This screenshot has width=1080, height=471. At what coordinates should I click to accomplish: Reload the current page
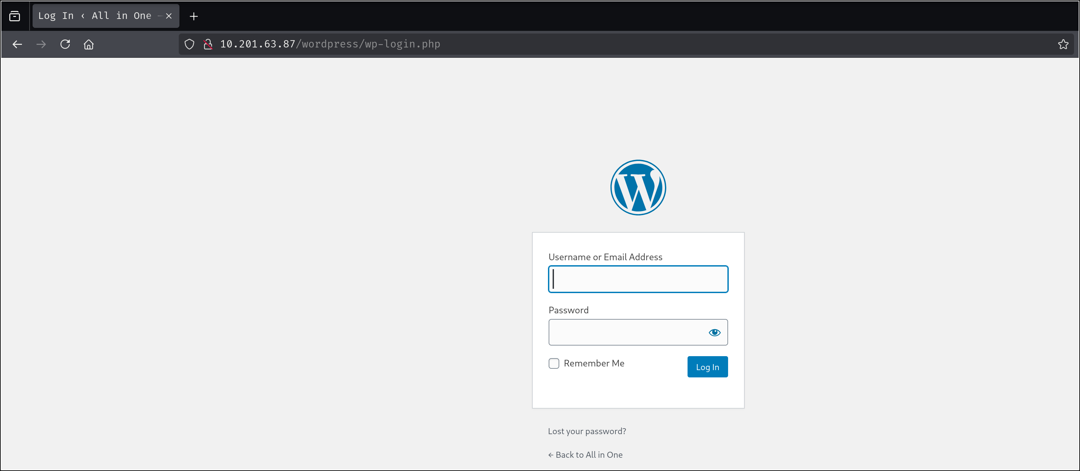point(65,44)
